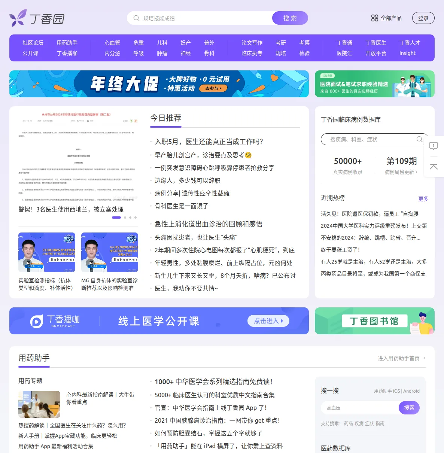This screenshot has width=444, height=453.
Task: Click the 丁香园 logo
Action: 37,18
